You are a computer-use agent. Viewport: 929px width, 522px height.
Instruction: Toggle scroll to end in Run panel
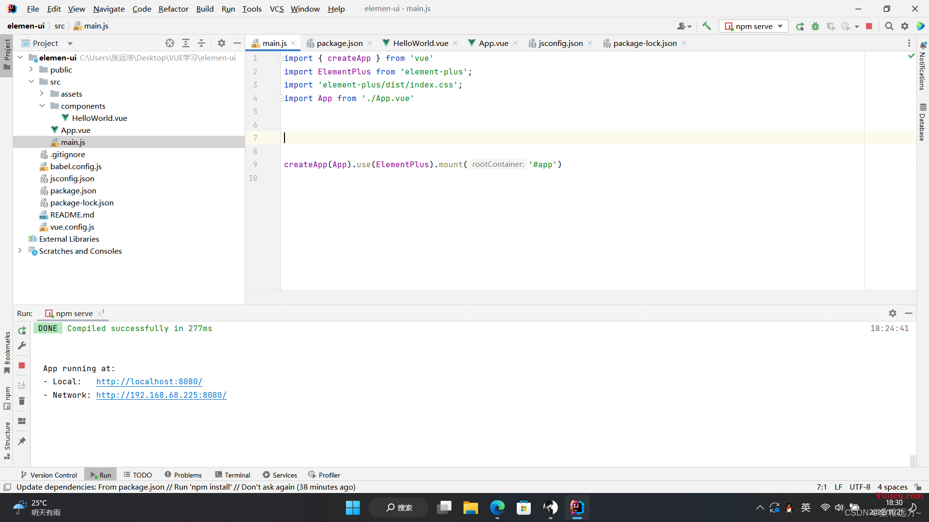[x=22, y=385]
